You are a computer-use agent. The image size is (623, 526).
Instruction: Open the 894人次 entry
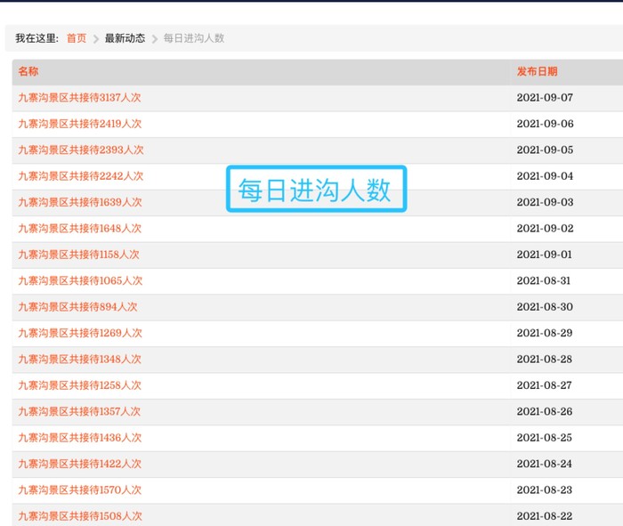77,307
